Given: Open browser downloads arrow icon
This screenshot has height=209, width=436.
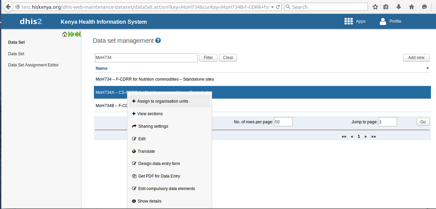Looking at the screenshot, I should point(399,7).
